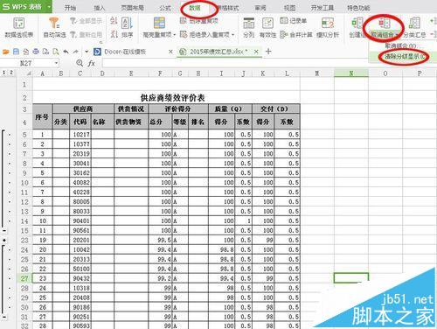Open the WPS 表格 application menu dropdown
Screen dimensions: 437x329
[x=49, y=6]
